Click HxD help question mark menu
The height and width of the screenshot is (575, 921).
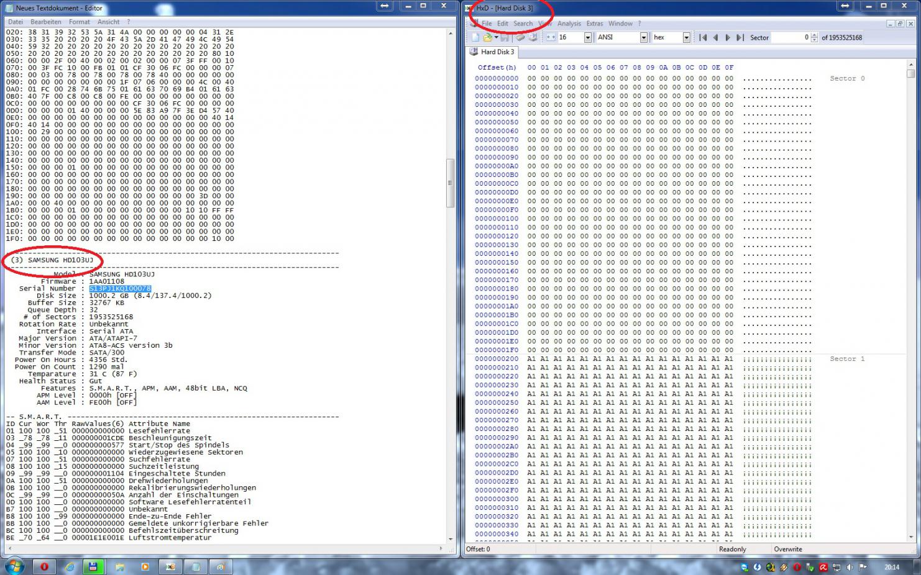tap(639, 24)
